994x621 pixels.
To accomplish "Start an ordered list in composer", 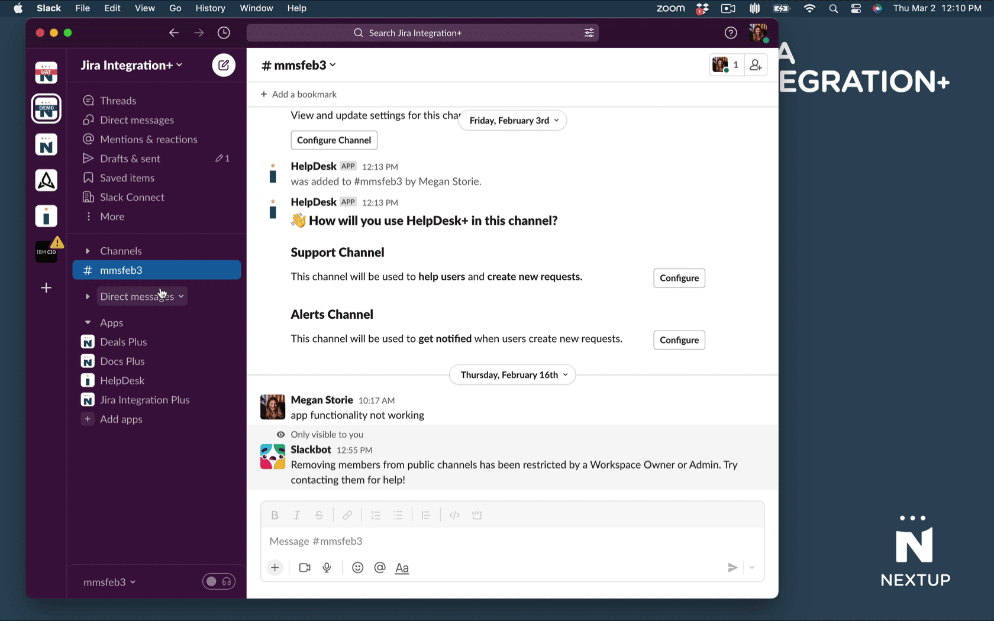I will tap(376, 515).
